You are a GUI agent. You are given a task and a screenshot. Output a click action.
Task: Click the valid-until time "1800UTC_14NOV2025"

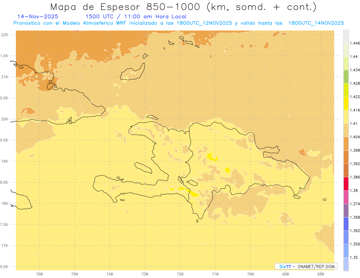tap(316, 23)
